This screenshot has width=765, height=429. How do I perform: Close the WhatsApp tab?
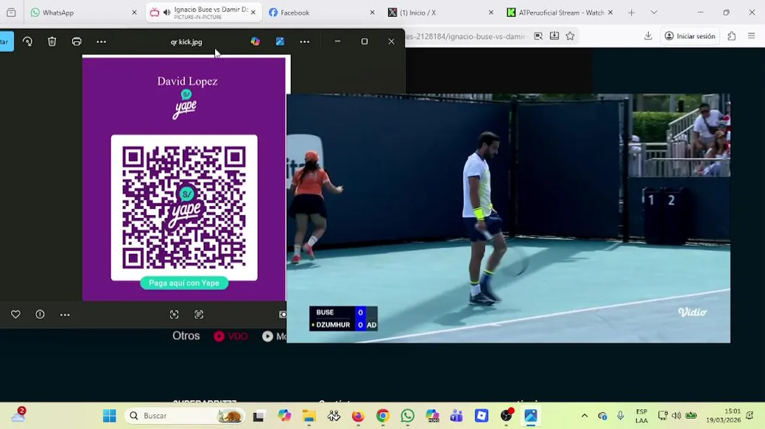pos(134,13)
